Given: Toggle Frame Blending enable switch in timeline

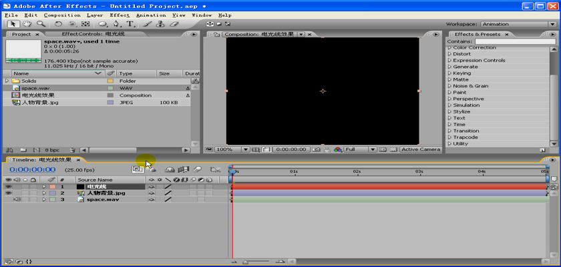Looking at the screenshot, I should click(x=184, y=170).
